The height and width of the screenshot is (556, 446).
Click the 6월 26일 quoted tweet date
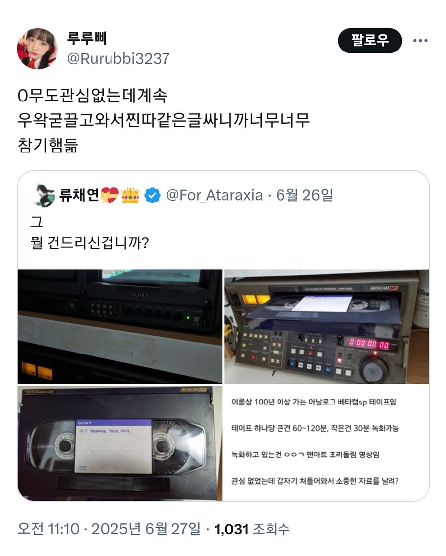point(304,195)
